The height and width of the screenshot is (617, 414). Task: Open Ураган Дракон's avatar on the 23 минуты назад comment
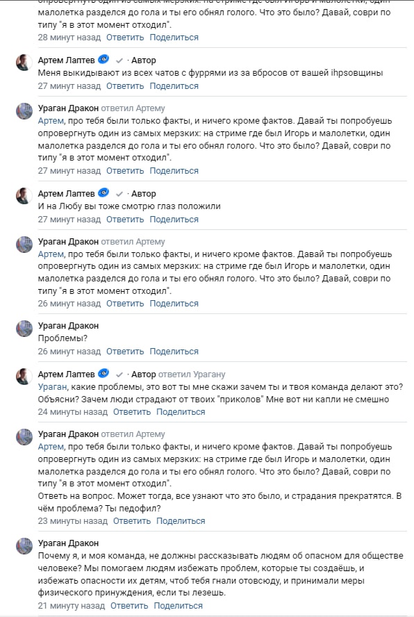click(24, 437)
